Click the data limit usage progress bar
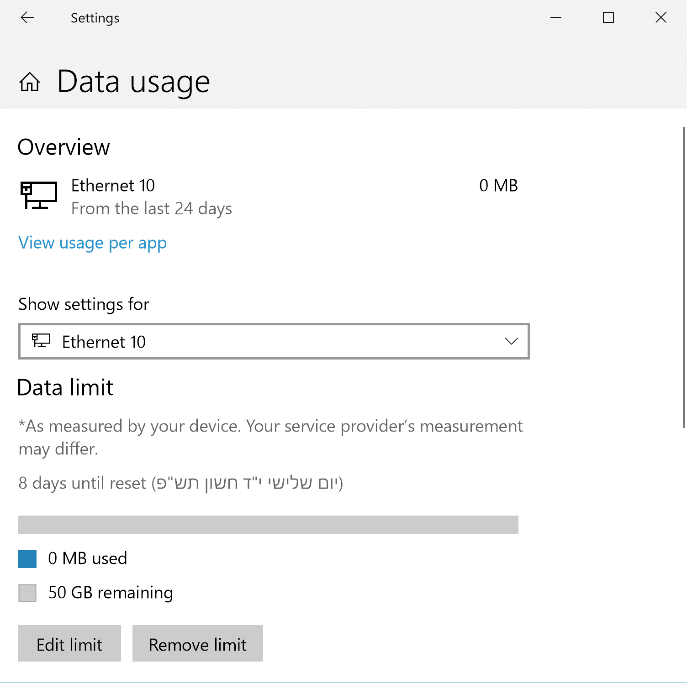Image resolution: width=687 pixels, height=683 pixels. click(268, 525)
